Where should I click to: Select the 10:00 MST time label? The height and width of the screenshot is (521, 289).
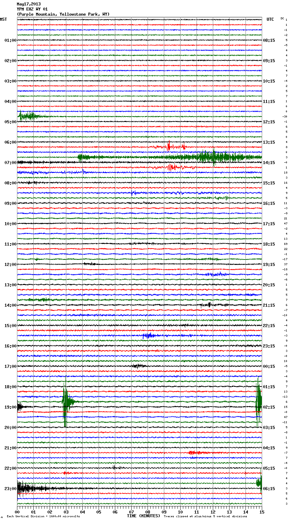click(x=11, y=224)
